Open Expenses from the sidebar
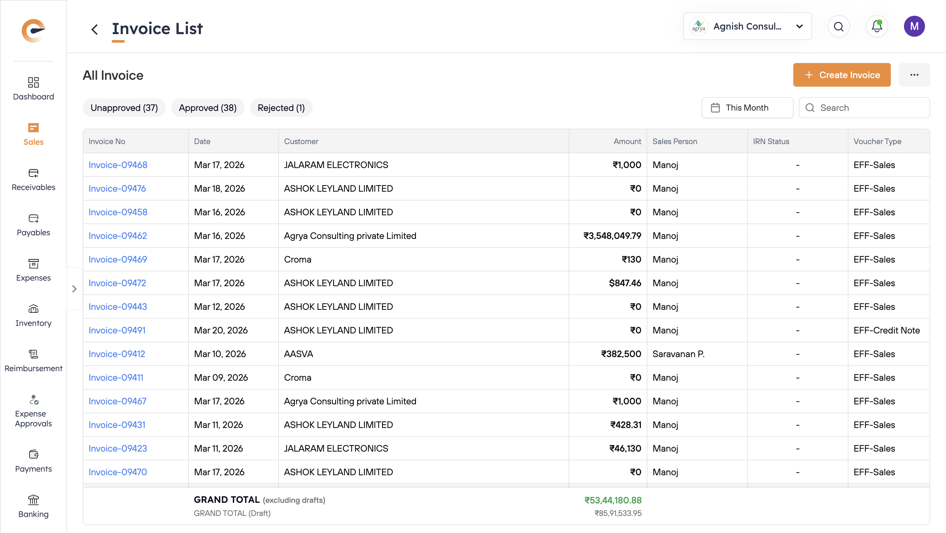 coord(34,270)
